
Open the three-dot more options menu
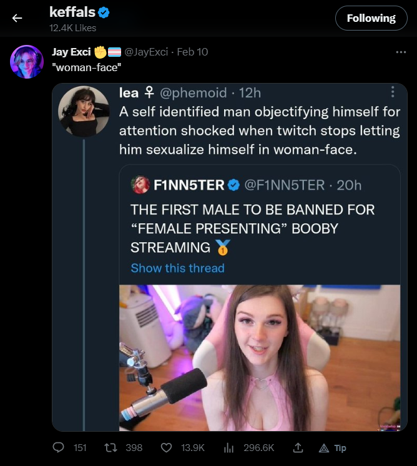click(x=401, y=52)
